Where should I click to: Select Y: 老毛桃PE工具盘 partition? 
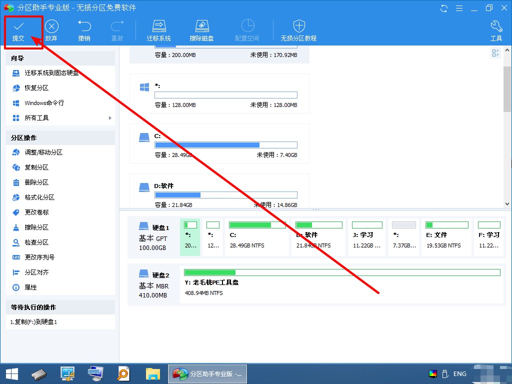point(342,284)
